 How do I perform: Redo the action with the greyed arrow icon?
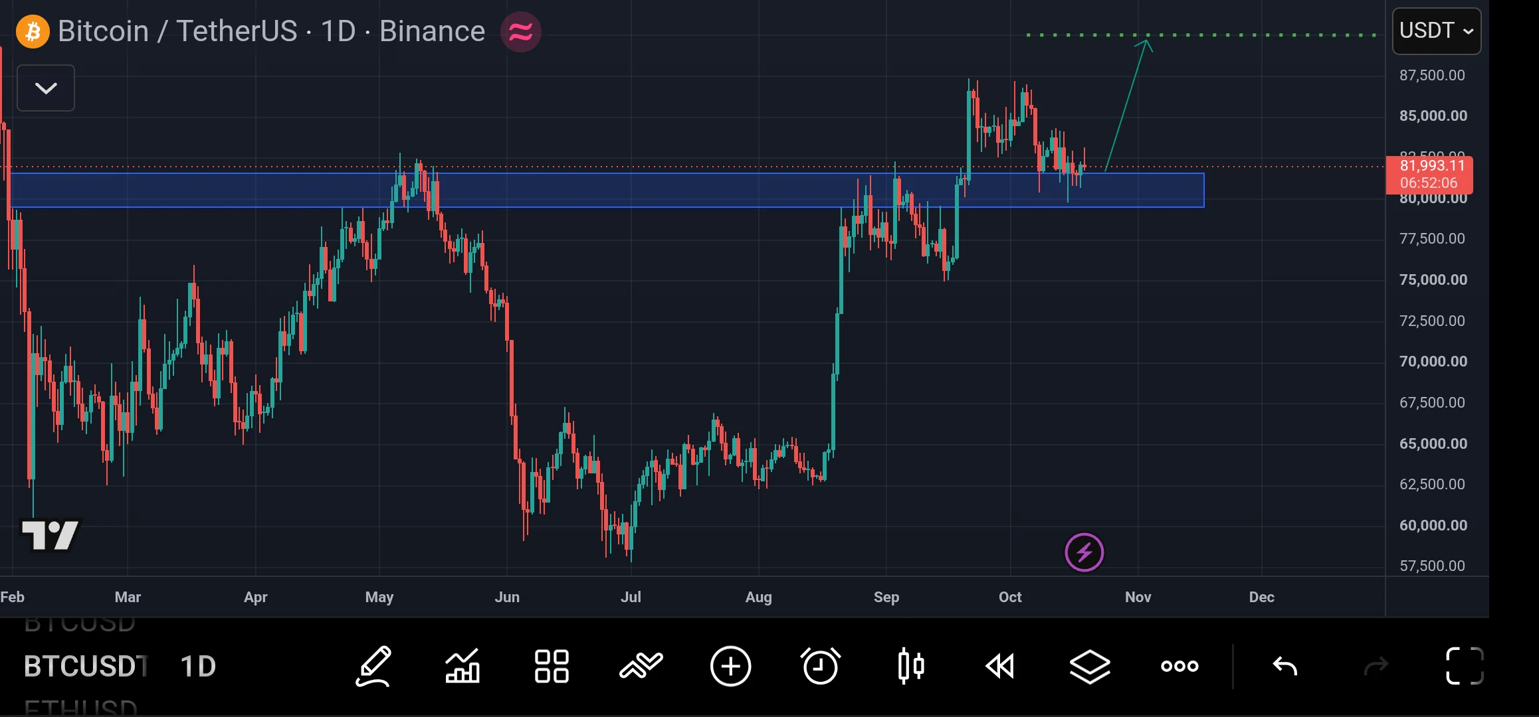point(1376,666)
